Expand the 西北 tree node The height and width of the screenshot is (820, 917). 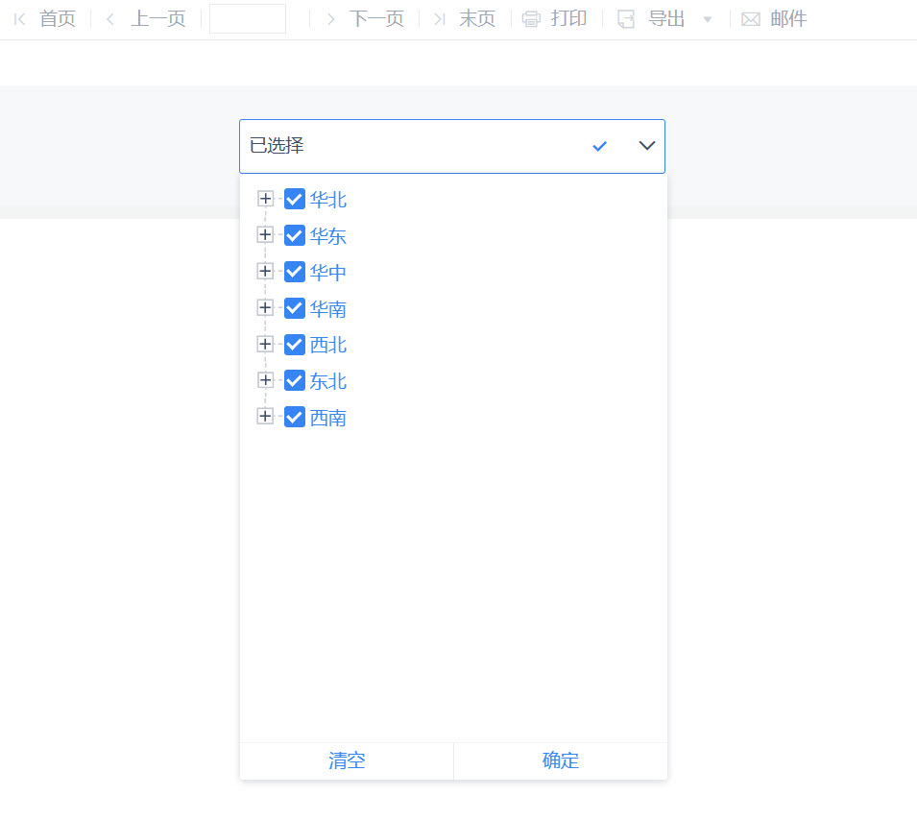click(266, 344)
